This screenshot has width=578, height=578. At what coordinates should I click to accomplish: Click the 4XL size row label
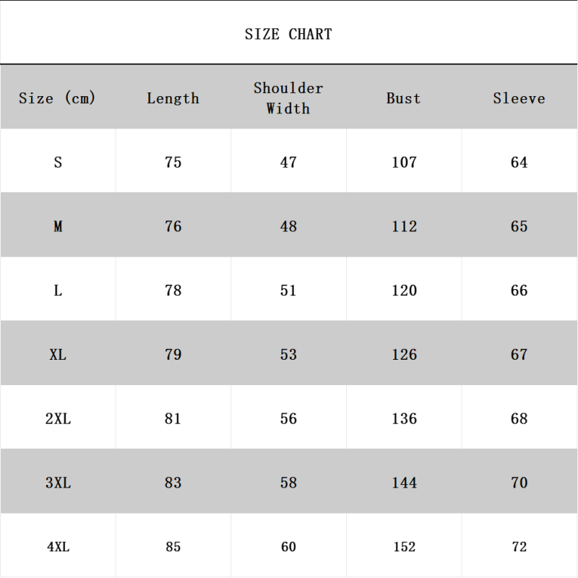click(58, 547)
